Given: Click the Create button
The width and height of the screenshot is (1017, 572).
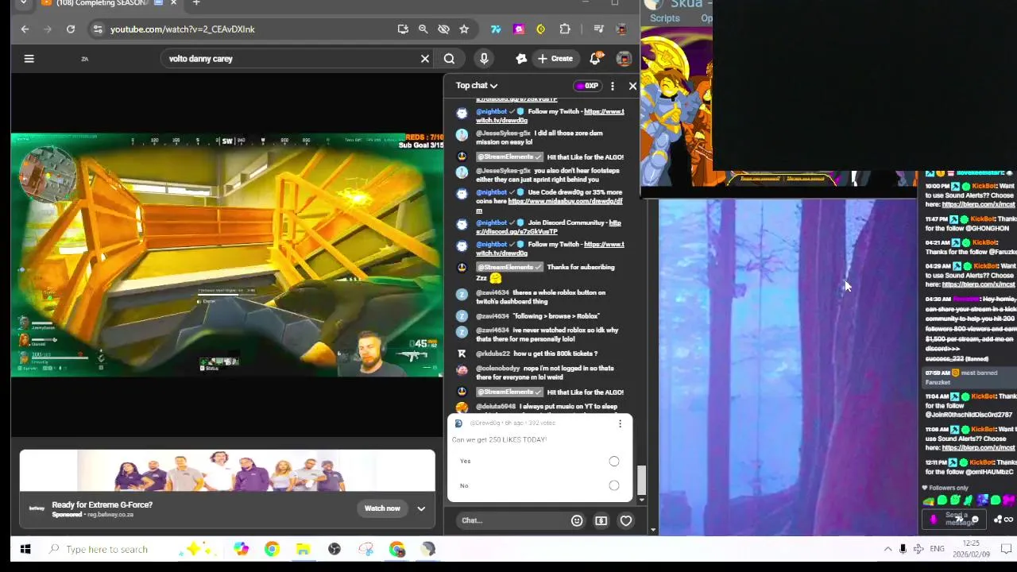Looking at the screenshot, I should tap(555, 59).
